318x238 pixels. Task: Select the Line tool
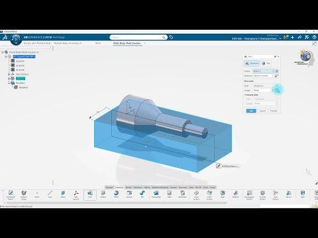(x=50, y=195)
